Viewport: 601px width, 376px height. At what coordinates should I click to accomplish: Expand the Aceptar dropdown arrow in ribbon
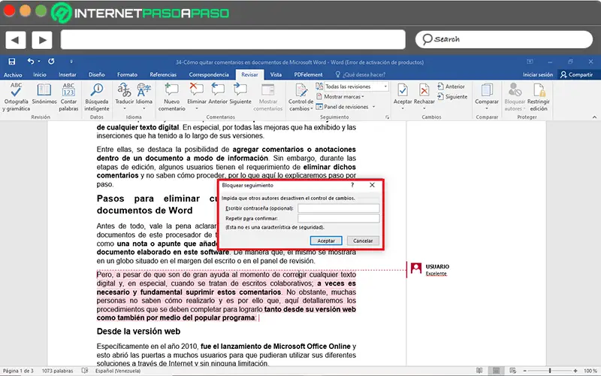point(403,108)
